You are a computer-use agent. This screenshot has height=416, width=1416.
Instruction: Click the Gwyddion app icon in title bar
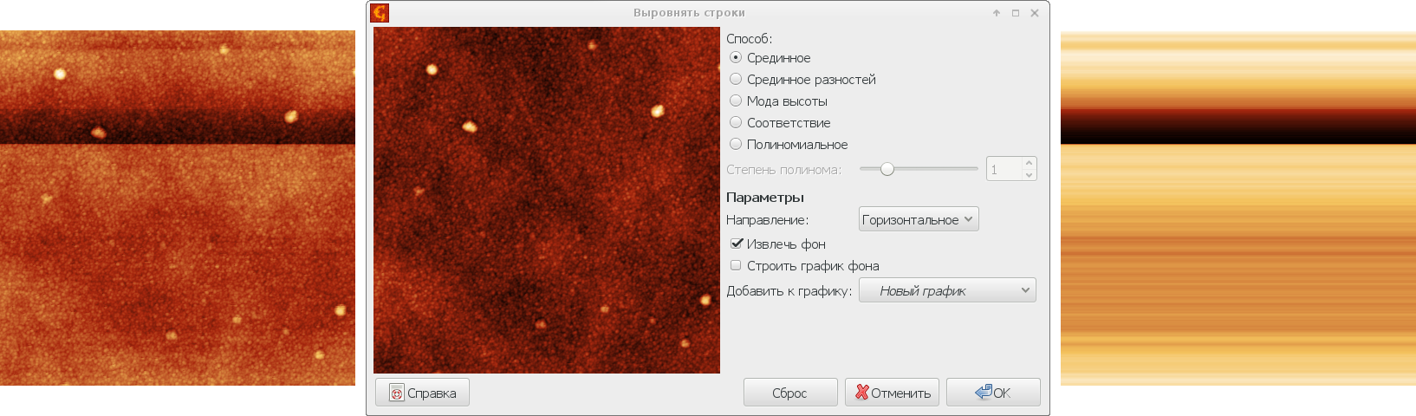pos(380,13)
